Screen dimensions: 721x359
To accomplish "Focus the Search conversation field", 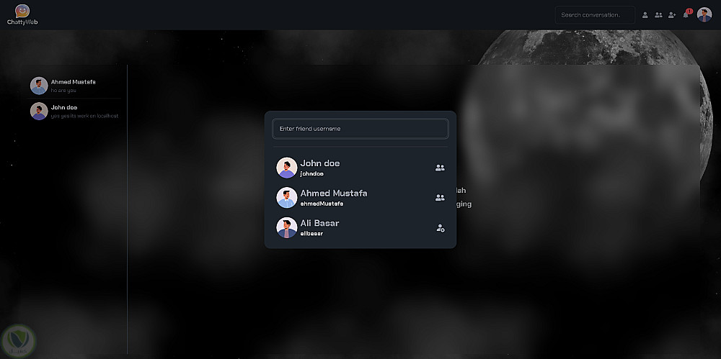I will click(x=595, y=15).
